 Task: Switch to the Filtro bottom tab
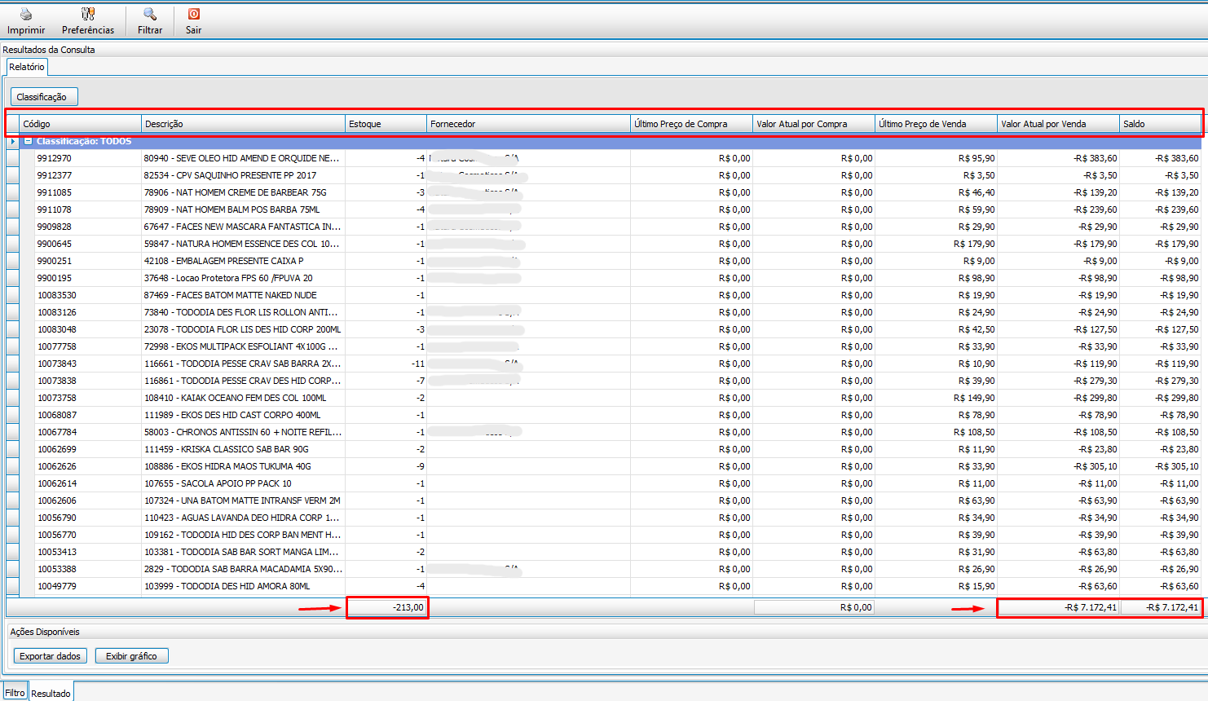click(x=15, y=693)
